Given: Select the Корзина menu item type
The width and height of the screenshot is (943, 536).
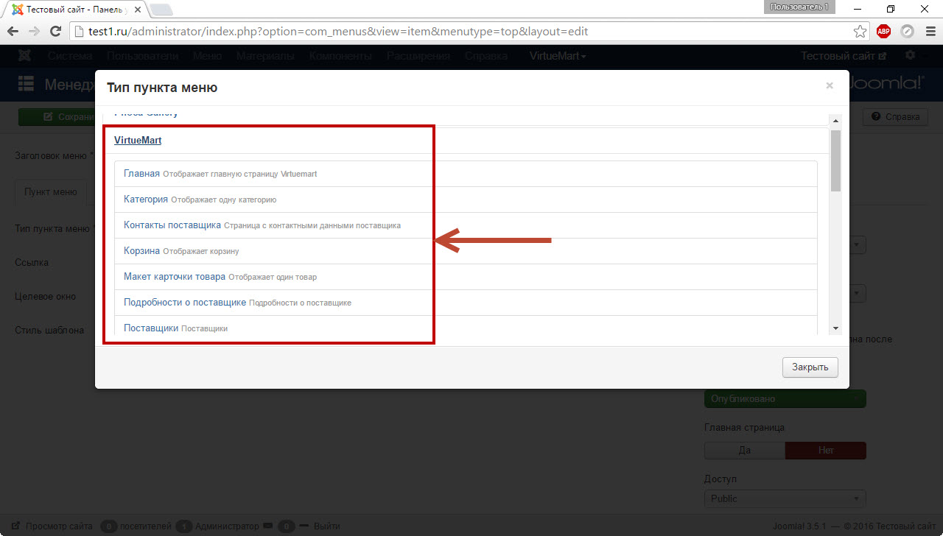Looking at the screenshot, I should pyautogui.click(x=141, y=251).
